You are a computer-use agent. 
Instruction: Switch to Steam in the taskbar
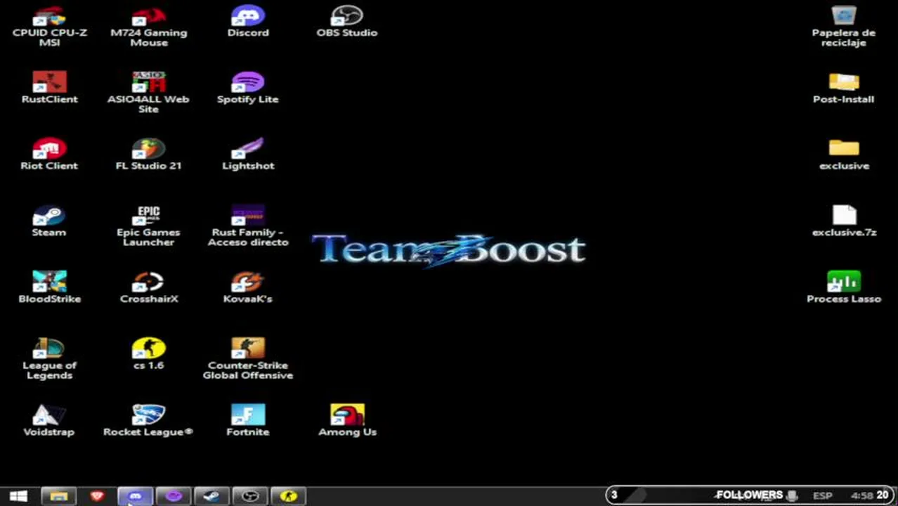coord(212,496)
